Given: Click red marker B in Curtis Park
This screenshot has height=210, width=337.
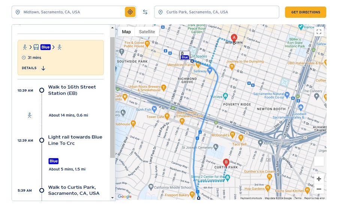Looking at the screenshot, I should [x=226, y=163].
